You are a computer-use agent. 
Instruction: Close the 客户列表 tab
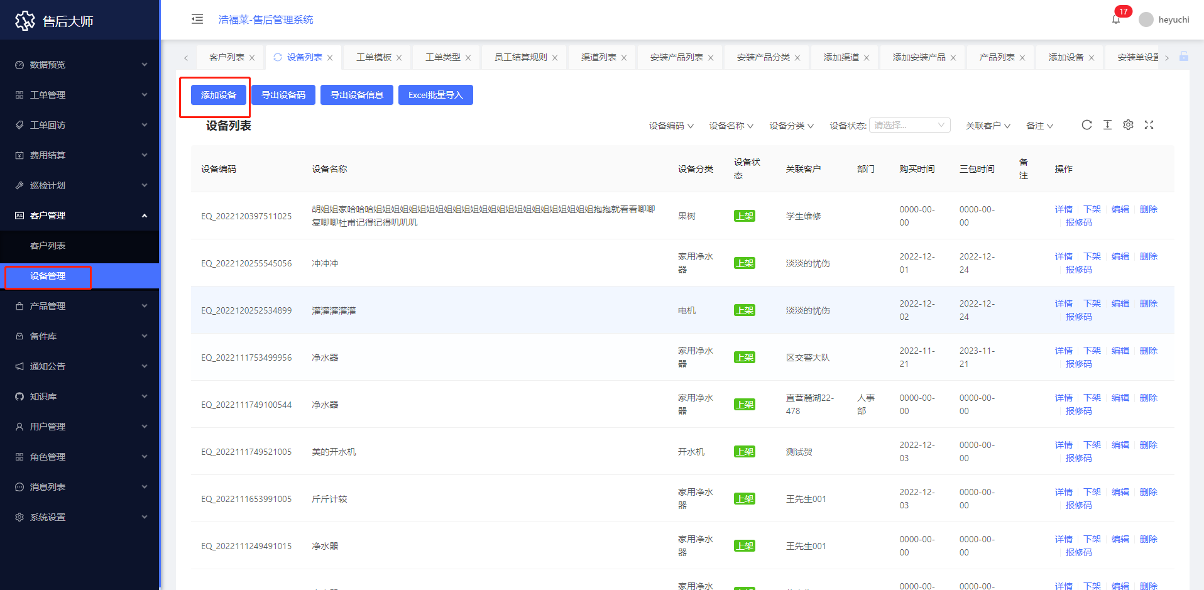pyautogui.click(x=252, y=58)
